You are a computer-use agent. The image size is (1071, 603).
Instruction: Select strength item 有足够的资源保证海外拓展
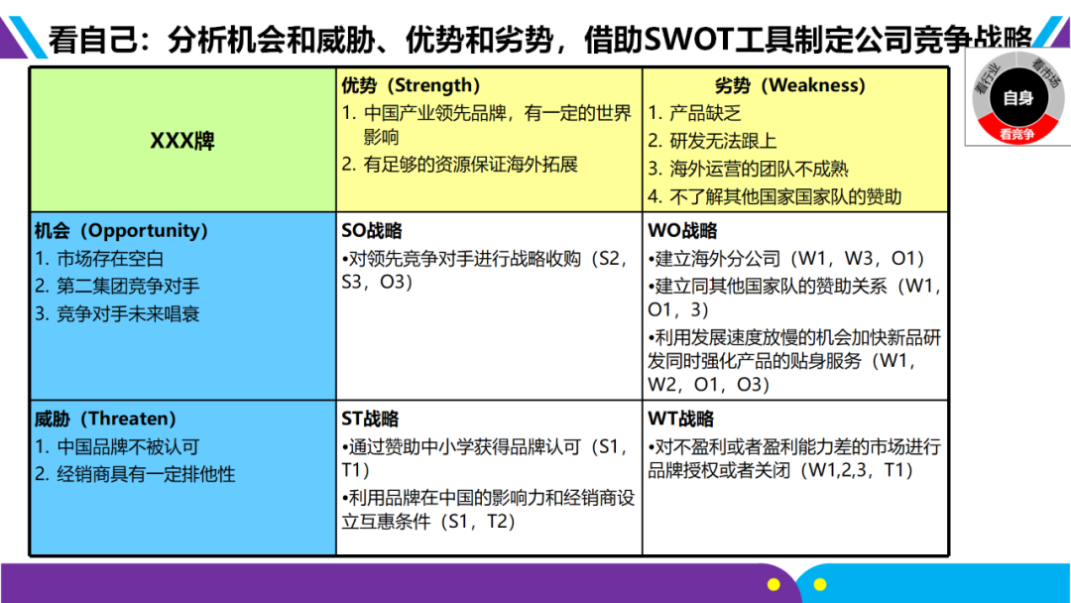coord(460,165)
